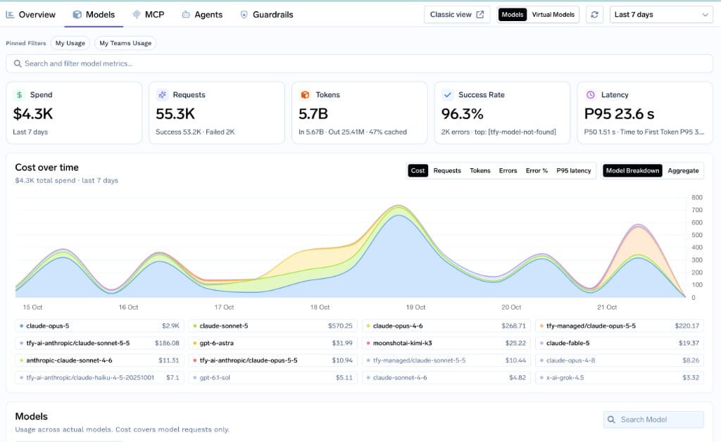Click the claude-sonnet-5 legend entry
The width and height of the screenshot is (721, 442).
tap(272, 326)
